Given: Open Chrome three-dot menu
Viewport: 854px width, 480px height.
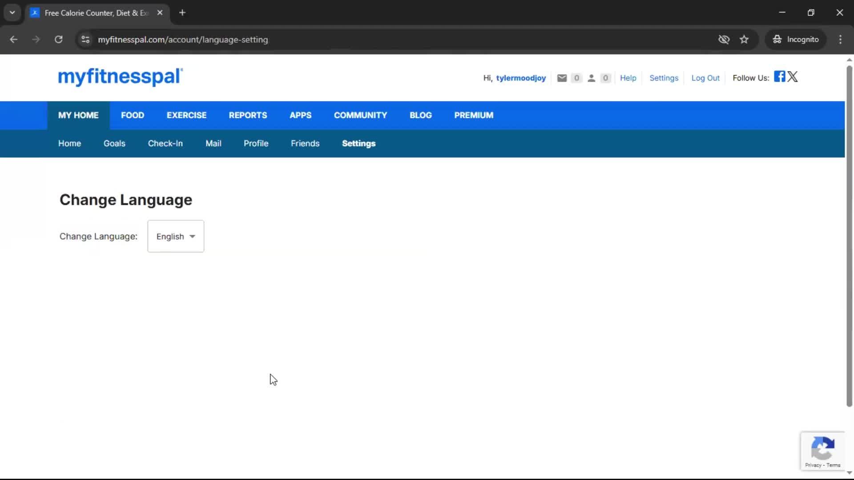Looking at the screenshot, I should coord(840,40).
